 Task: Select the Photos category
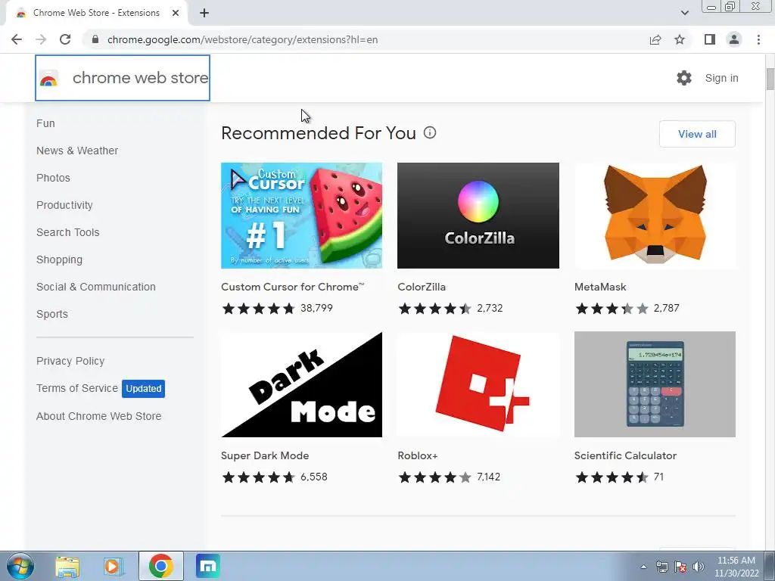[x=53, y=178]
